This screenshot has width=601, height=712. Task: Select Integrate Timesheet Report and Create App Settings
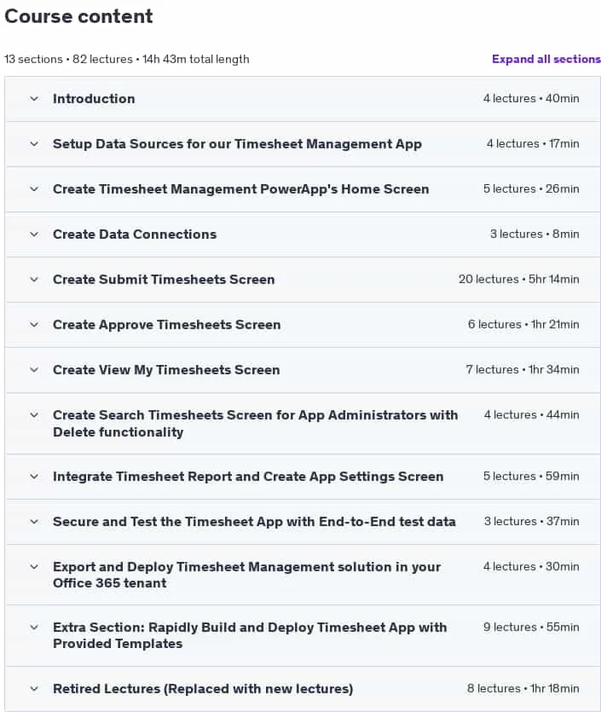pyautogui.click(x=248, y=477)
